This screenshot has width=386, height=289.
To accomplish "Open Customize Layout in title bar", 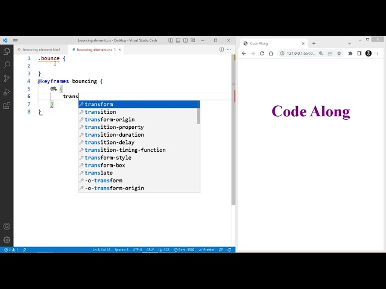I will [x=193, y=40].
